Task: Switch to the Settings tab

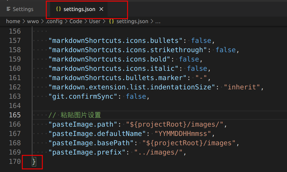Action: point(20,9)
